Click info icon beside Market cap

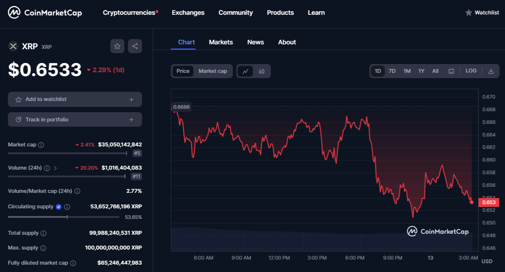41,145
